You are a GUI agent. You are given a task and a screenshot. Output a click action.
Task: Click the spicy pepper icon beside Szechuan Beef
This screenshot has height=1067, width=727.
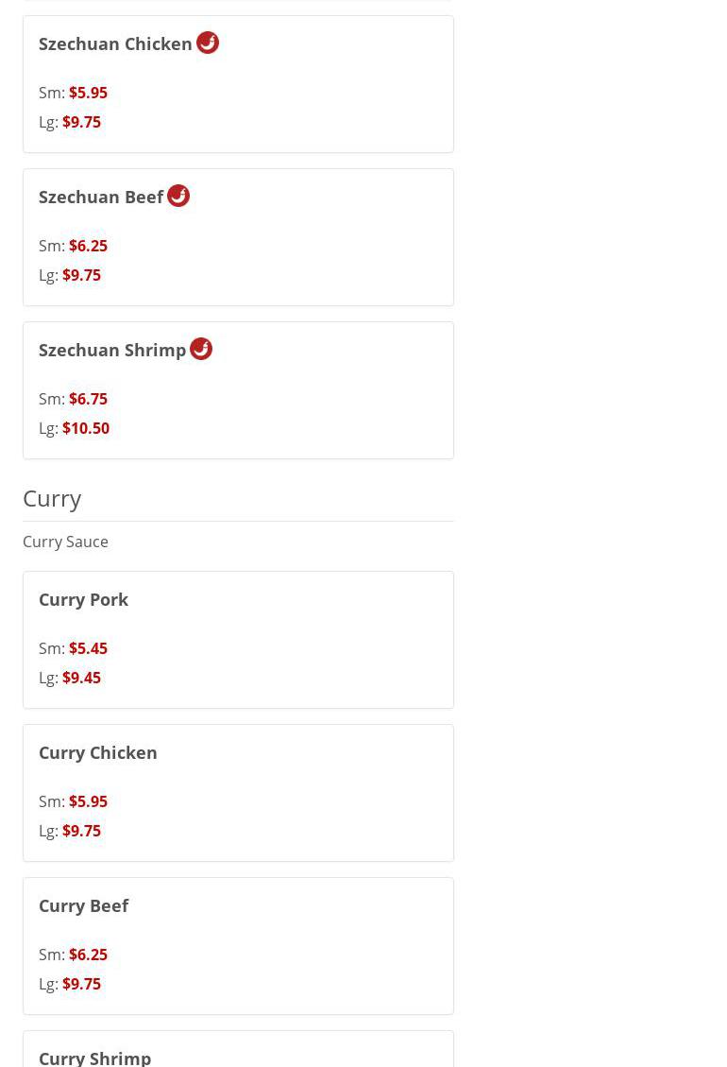[x=178, y=196]
